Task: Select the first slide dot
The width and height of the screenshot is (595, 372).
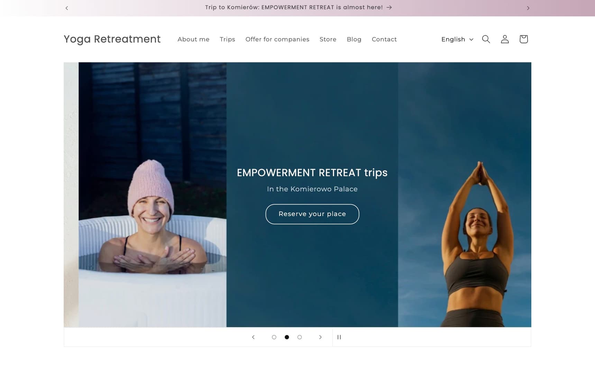Action: point(274,337)
